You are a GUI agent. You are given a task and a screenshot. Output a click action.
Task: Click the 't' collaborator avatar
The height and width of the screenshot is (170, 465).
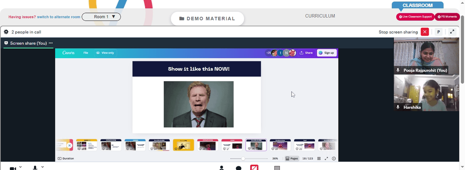click(x=280, y=53)
